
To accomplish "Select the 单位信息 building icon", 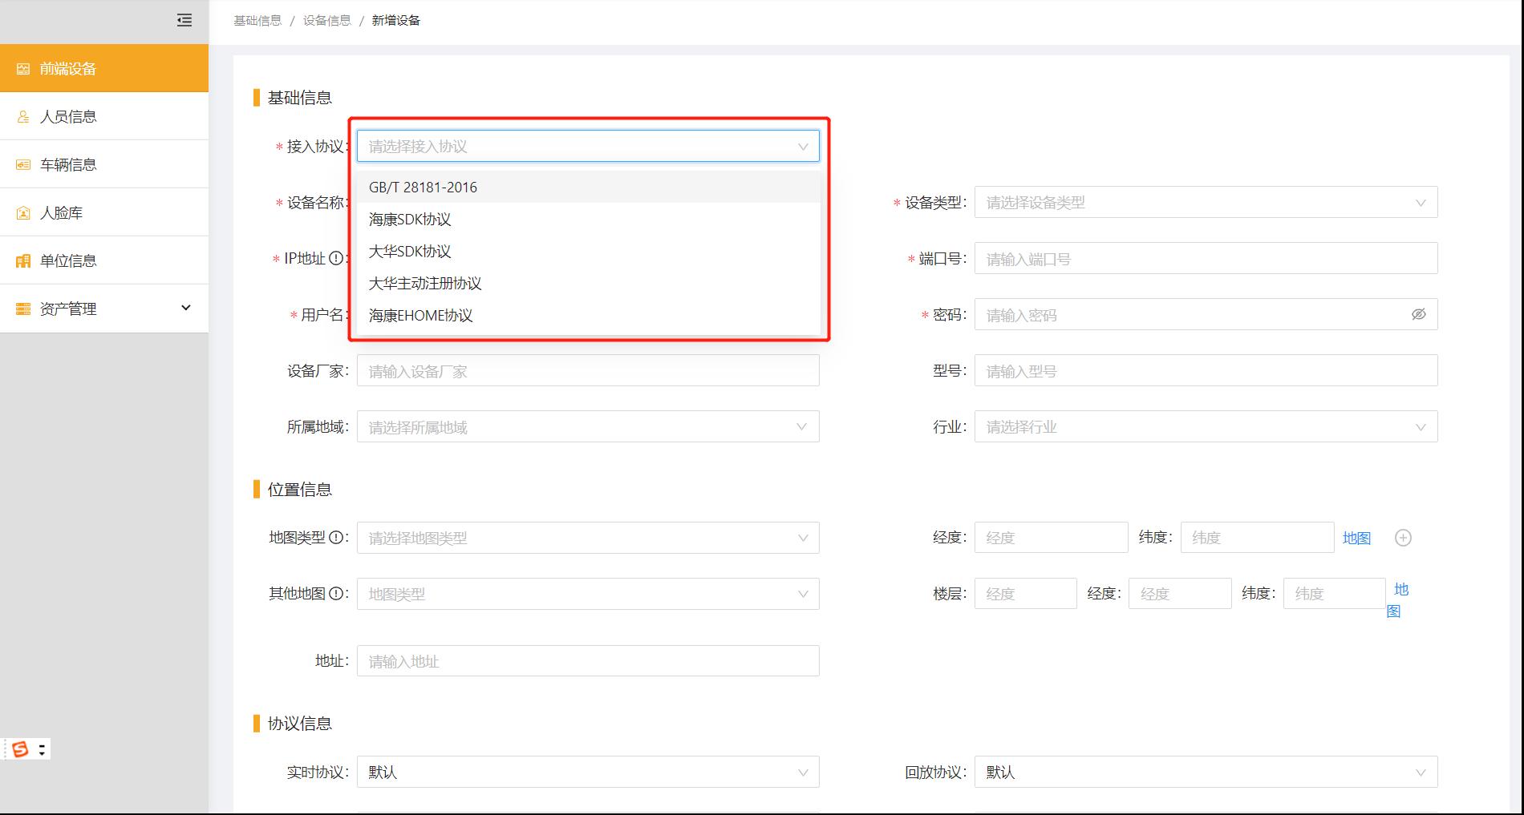I will click(x=22, y=260).
